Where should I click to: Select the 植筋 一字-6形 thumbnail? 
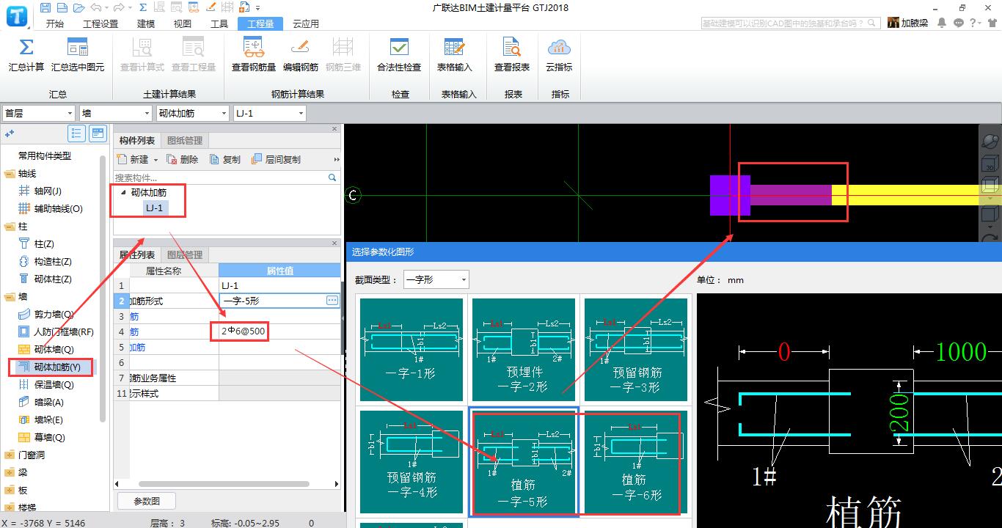tap(636, 461)
